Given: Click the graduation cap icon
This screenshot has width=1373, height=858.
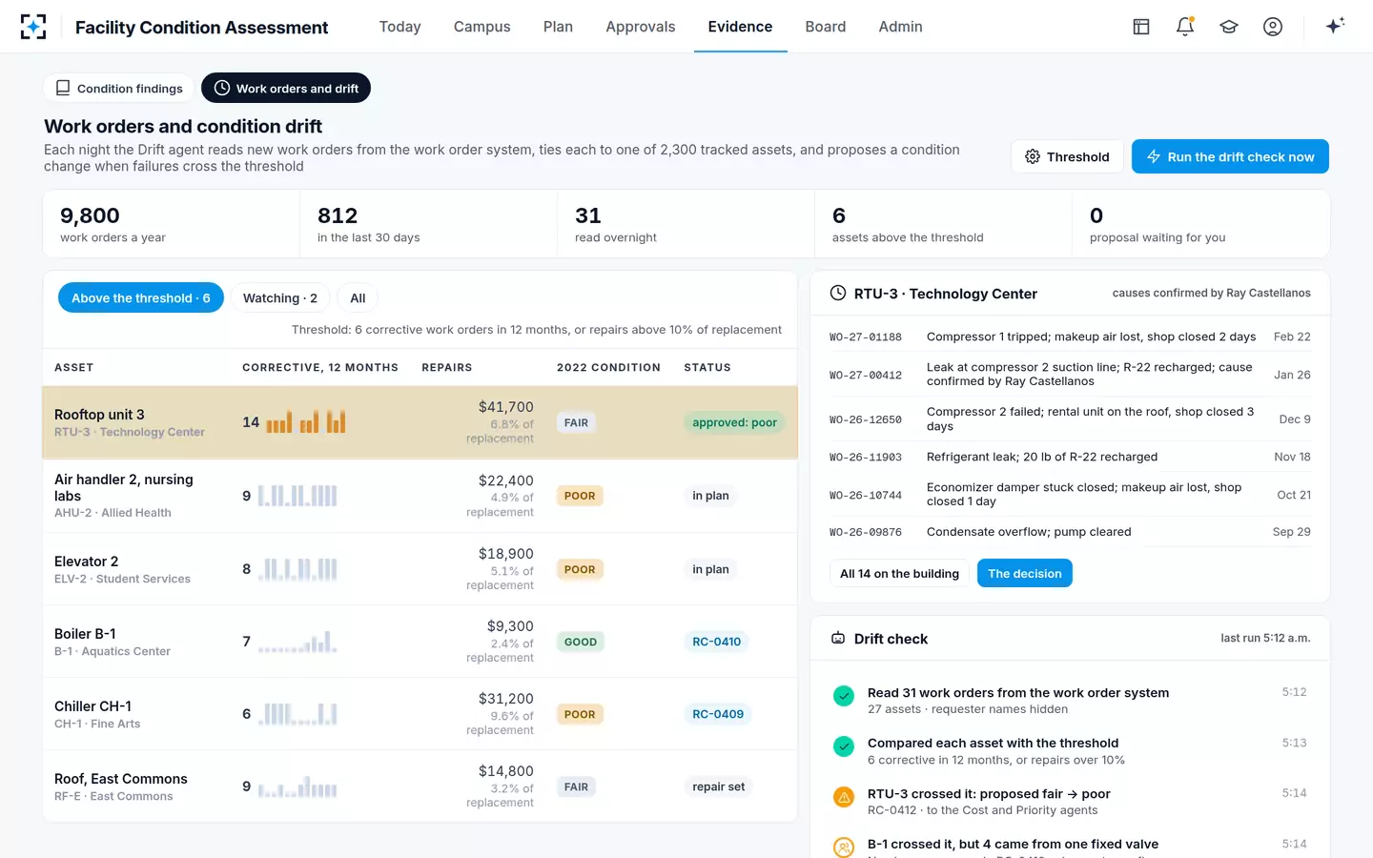Looking at the screenshot, I should tap(1229, 27).
